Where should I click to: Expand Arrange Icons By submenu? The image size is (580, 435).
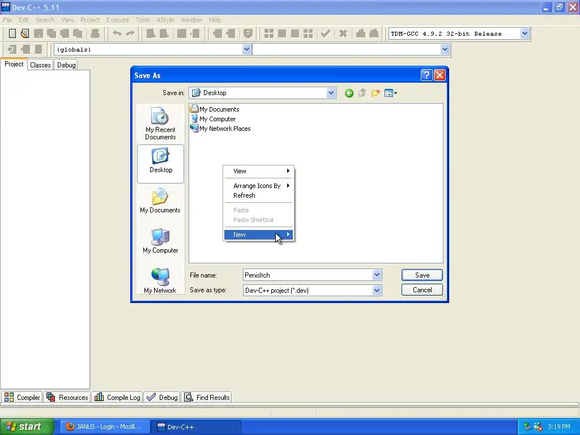coord(258,186)
